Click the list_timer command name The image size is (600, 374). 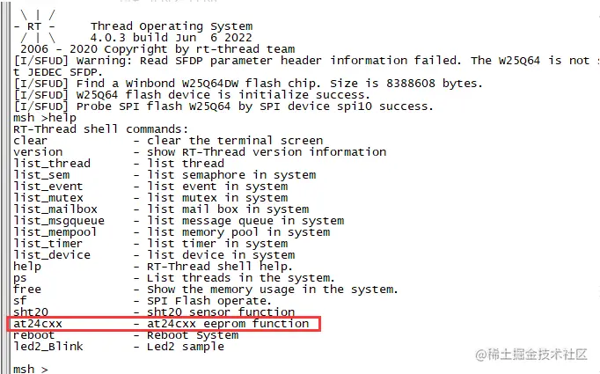click(48, 244)
